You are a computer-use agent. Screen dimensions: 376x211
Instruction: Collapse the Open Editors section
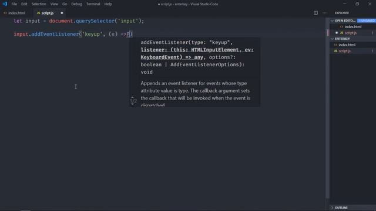coord(332,21)
